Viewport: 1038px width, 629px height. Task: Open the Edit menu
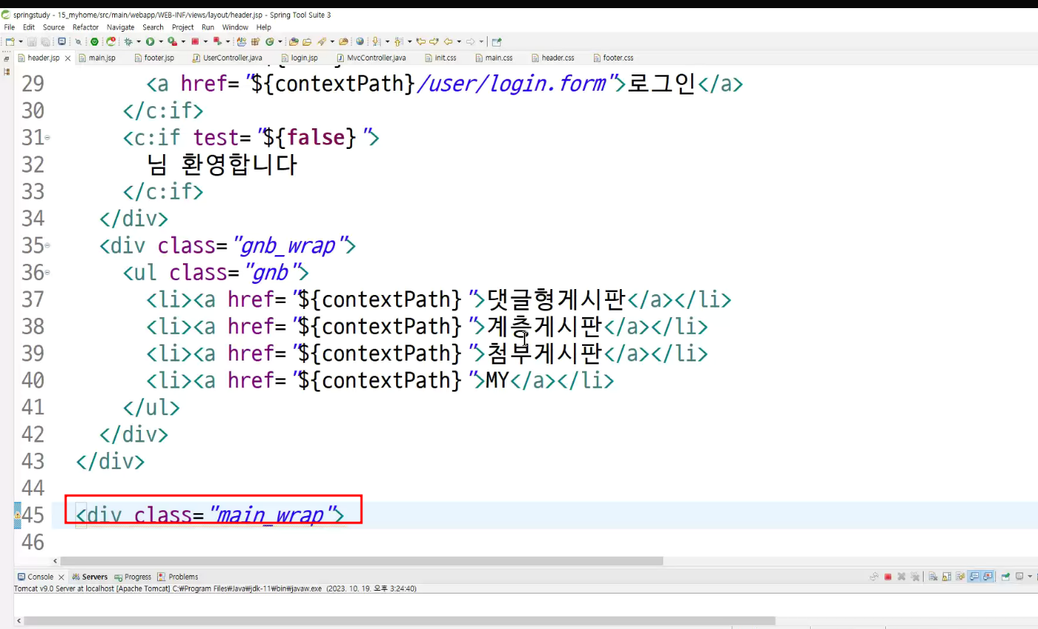29,27
